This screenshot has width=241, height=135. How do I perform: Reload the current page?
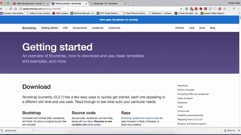(x=11, y=9)
